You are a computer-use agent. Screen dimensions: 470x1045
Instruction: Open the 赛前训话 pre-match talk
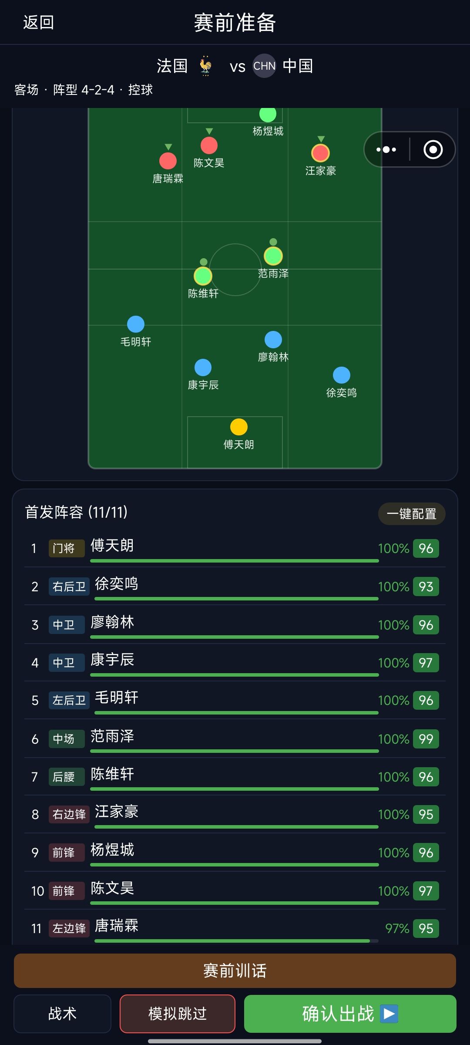pos(235,971)
